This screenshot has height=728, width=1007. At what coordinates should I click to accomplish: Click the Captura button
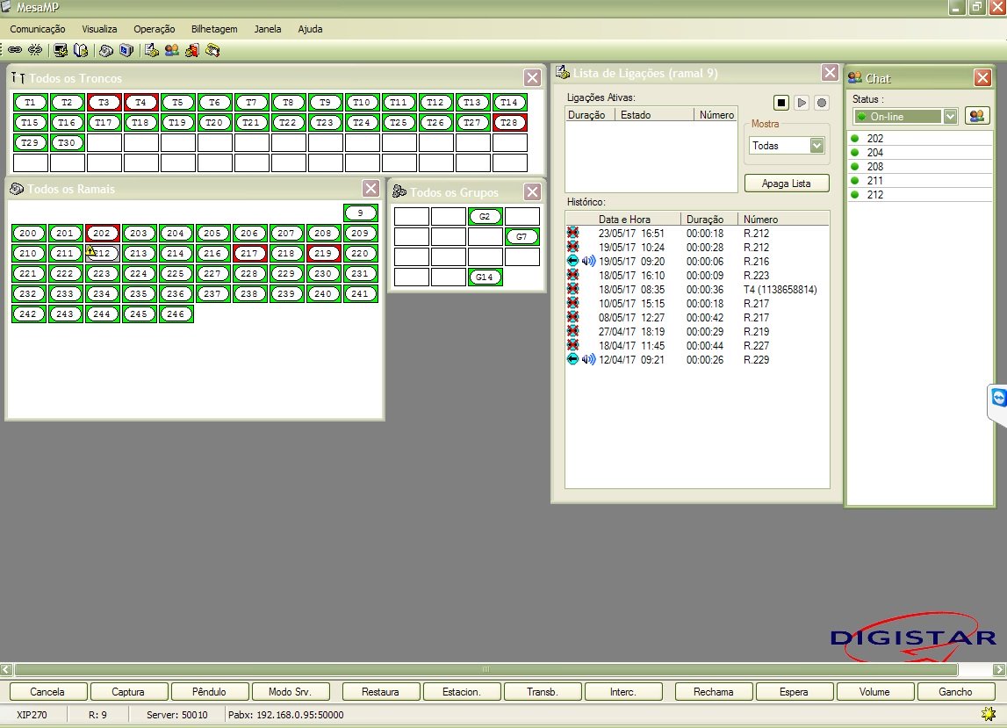(x=128, y=692)
